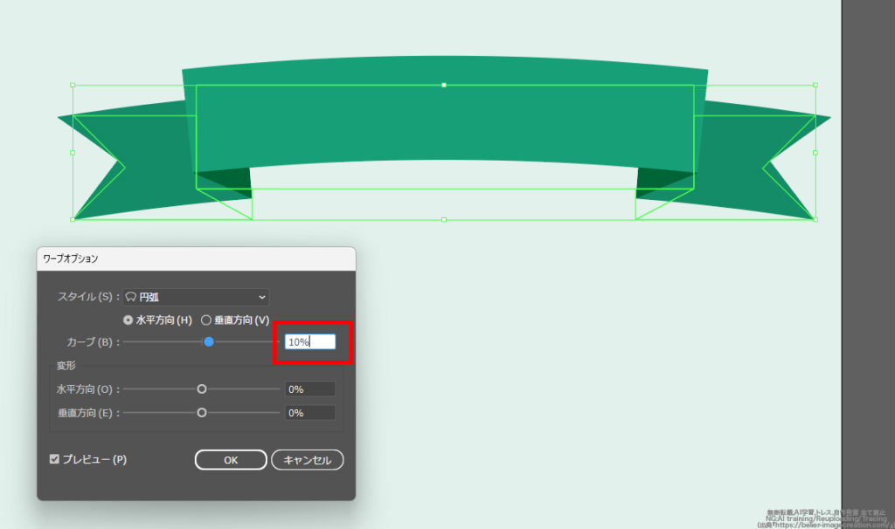
Task: Click the カーブ value field showing 10%
Action: tap(310, 342)
